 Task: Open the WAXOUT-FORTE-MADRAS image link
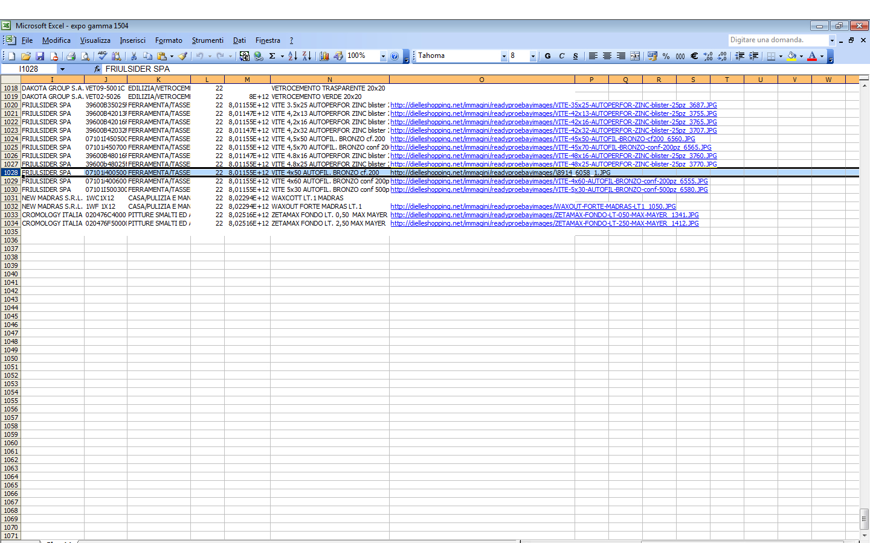click(x=533, y=206)
